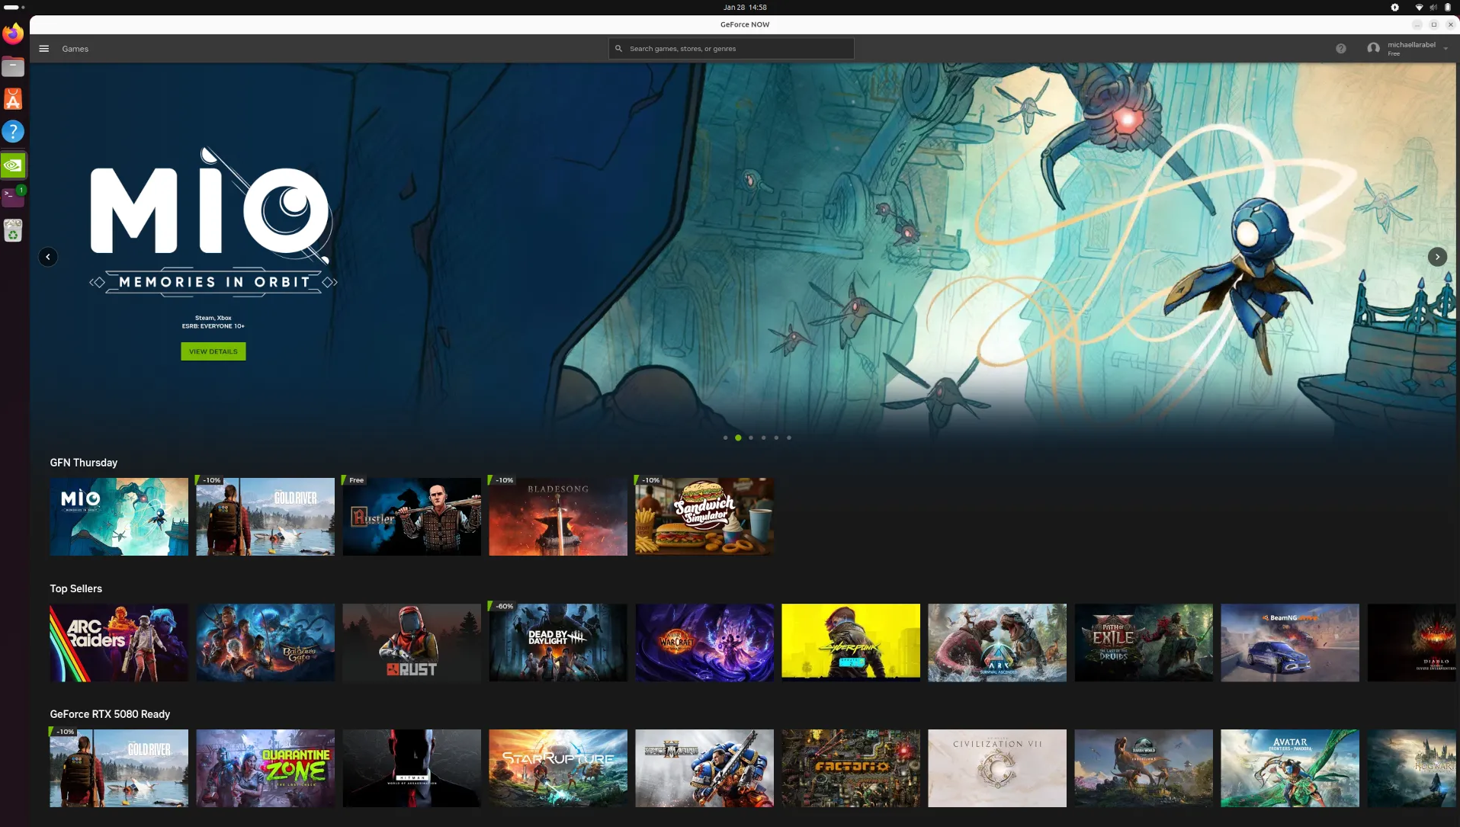Click the NVIDIA GeForce NOW dock icon
This screenshot has width=1460, height=827.
pos(13,165)
